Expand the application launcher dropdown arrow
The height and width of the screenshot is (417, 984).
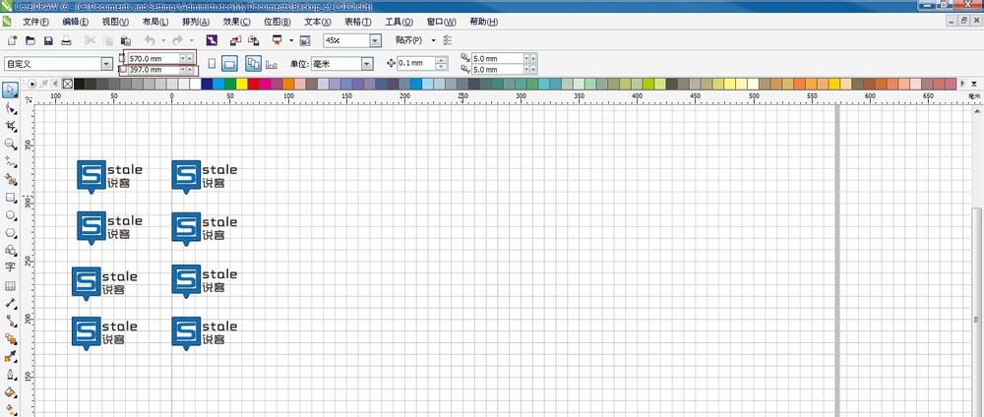(291, 40)
